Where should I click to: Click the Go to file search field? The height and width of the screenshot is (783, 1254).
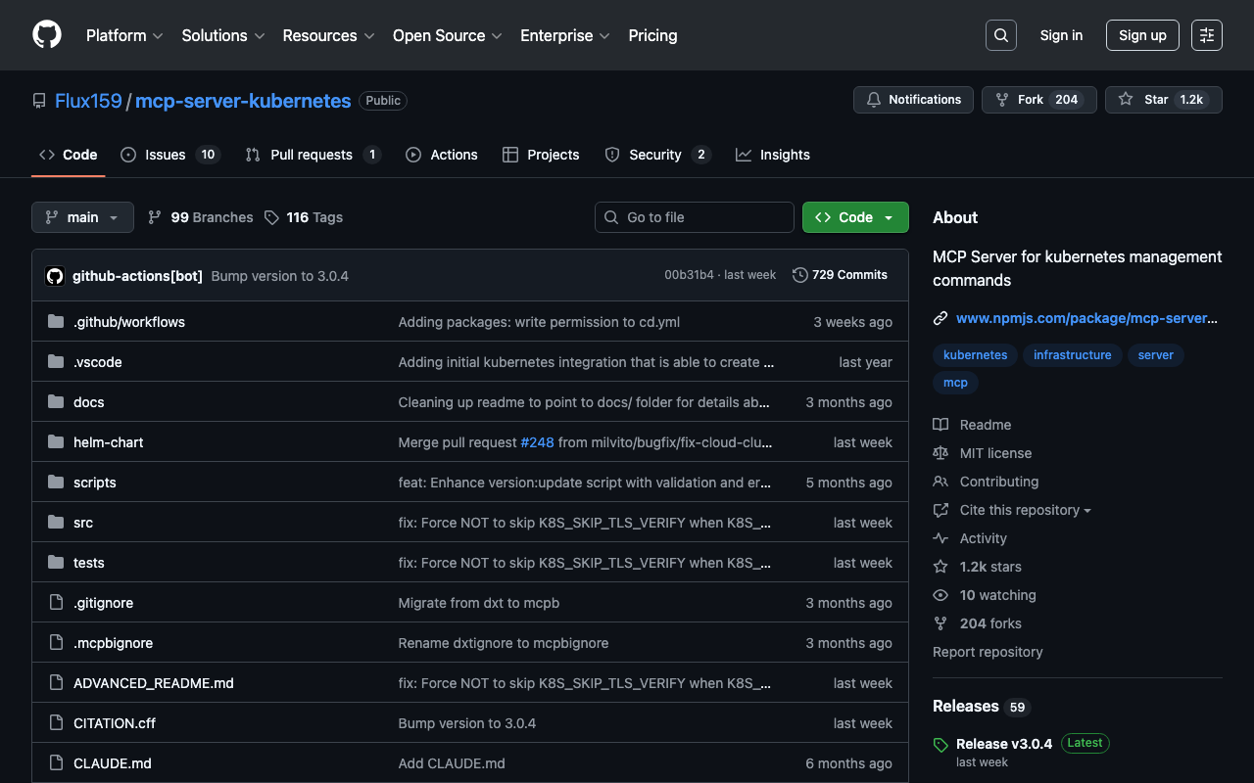pos(695,217)
